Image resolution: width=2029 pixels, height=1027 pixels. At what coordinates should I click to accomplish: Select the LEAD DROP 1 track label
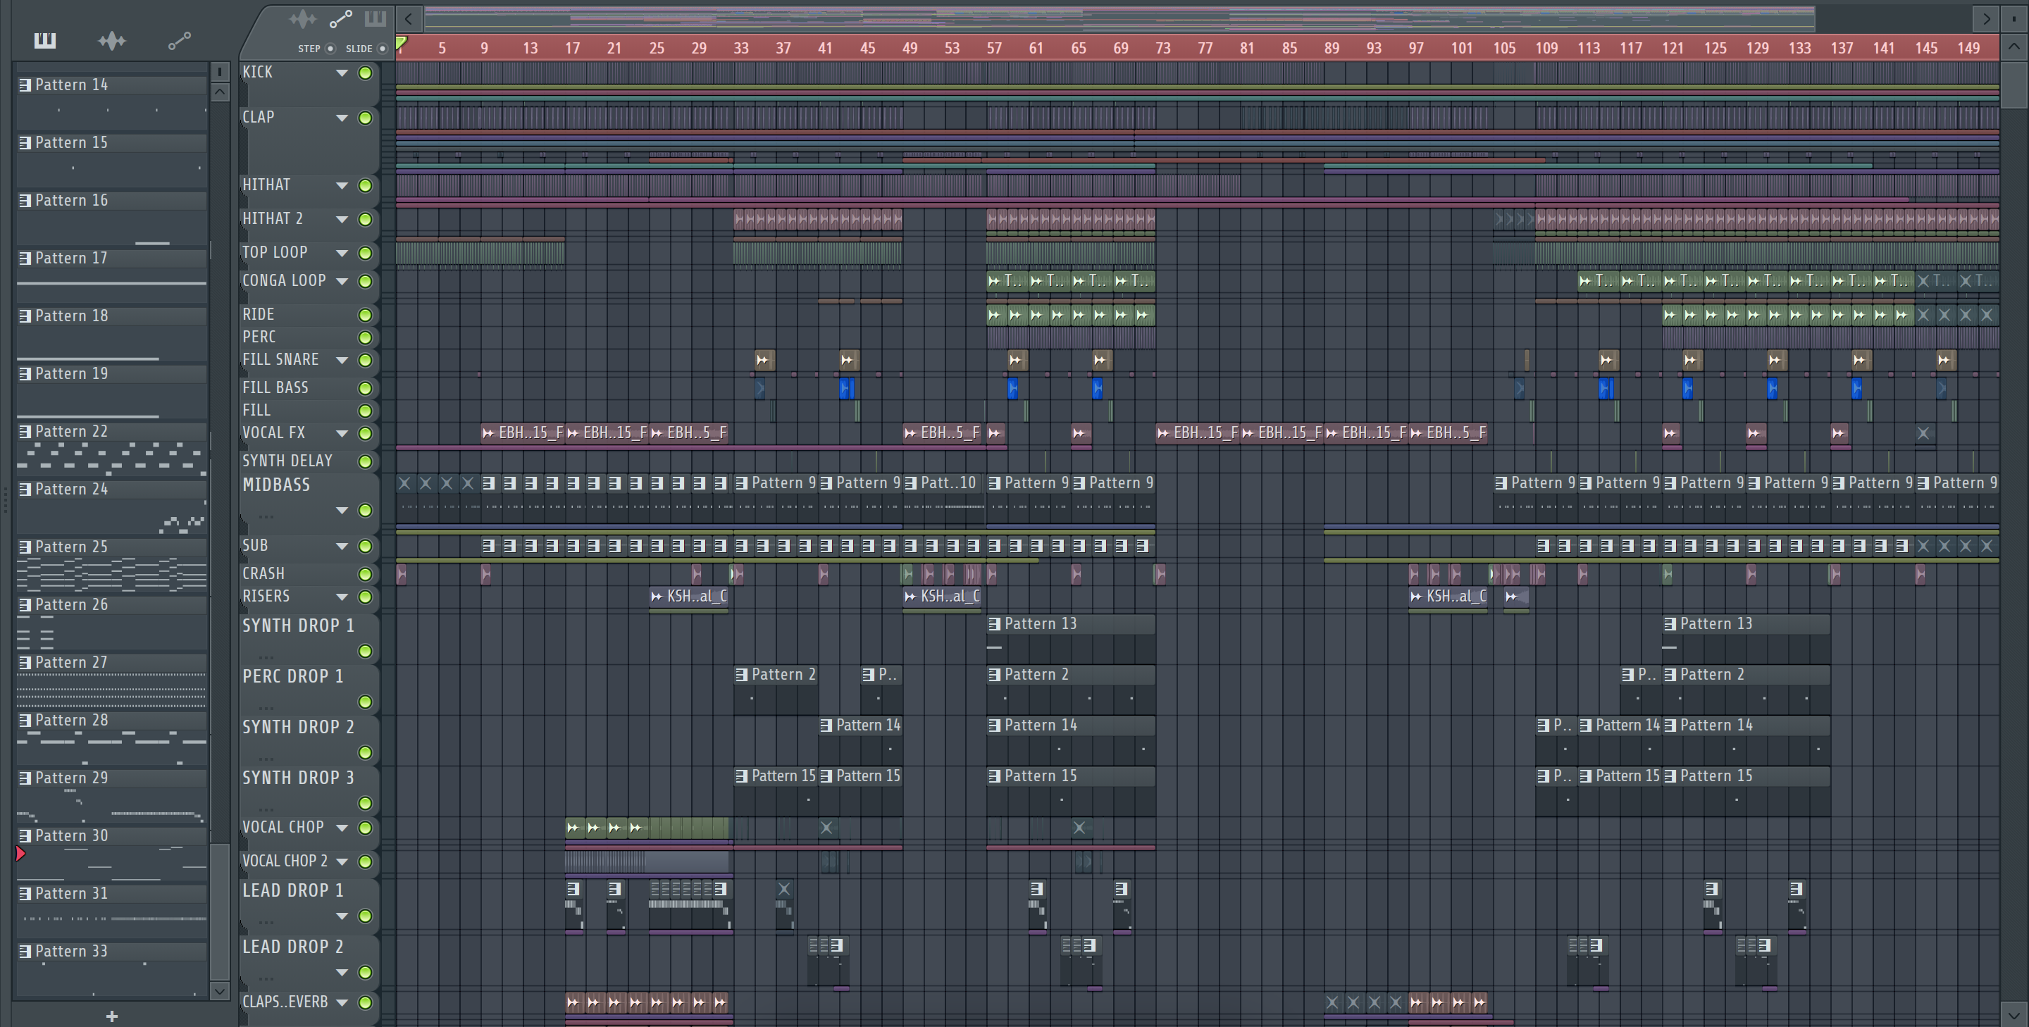point(293,890)
